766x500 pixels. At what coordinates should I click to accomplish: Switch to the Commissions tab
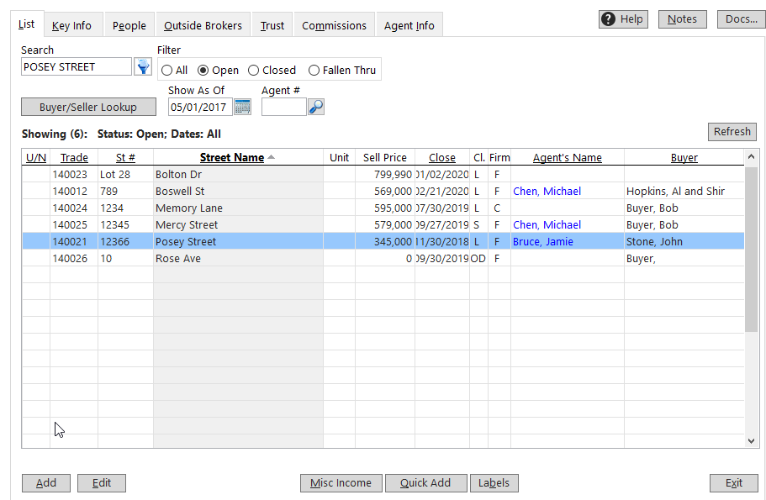[333, 25]
